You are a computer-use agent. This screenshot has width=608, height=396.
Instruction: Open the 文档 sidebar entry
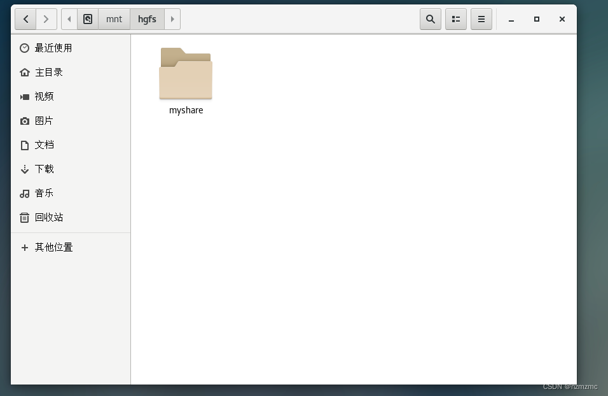71,145
